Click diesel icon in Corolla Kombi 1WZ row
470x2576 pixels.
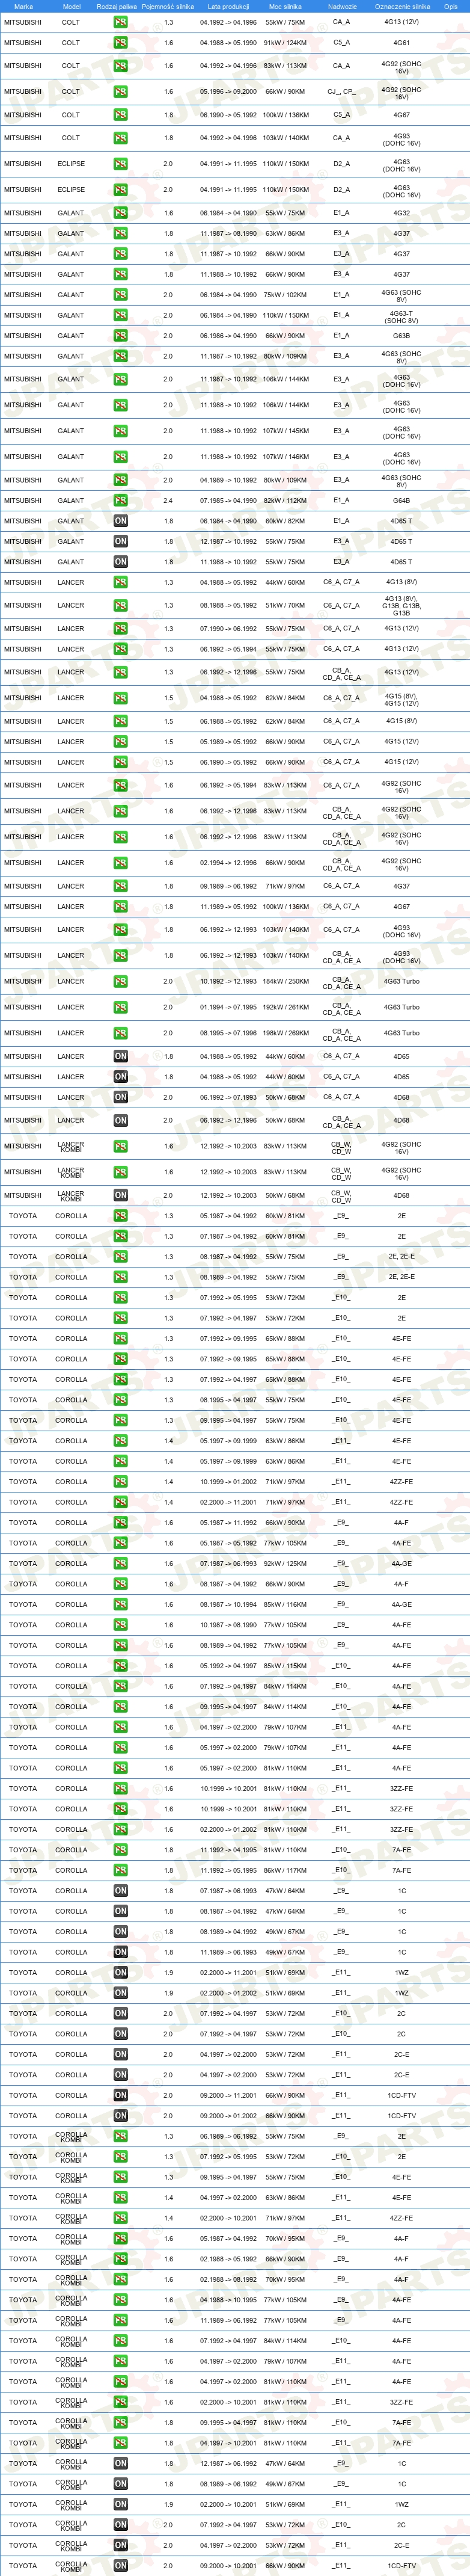point(120,2504)
